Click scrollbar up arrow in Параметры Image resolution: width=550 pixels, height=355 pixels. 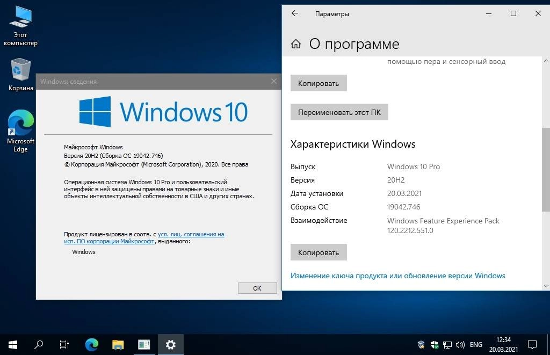tap(546, 61)
